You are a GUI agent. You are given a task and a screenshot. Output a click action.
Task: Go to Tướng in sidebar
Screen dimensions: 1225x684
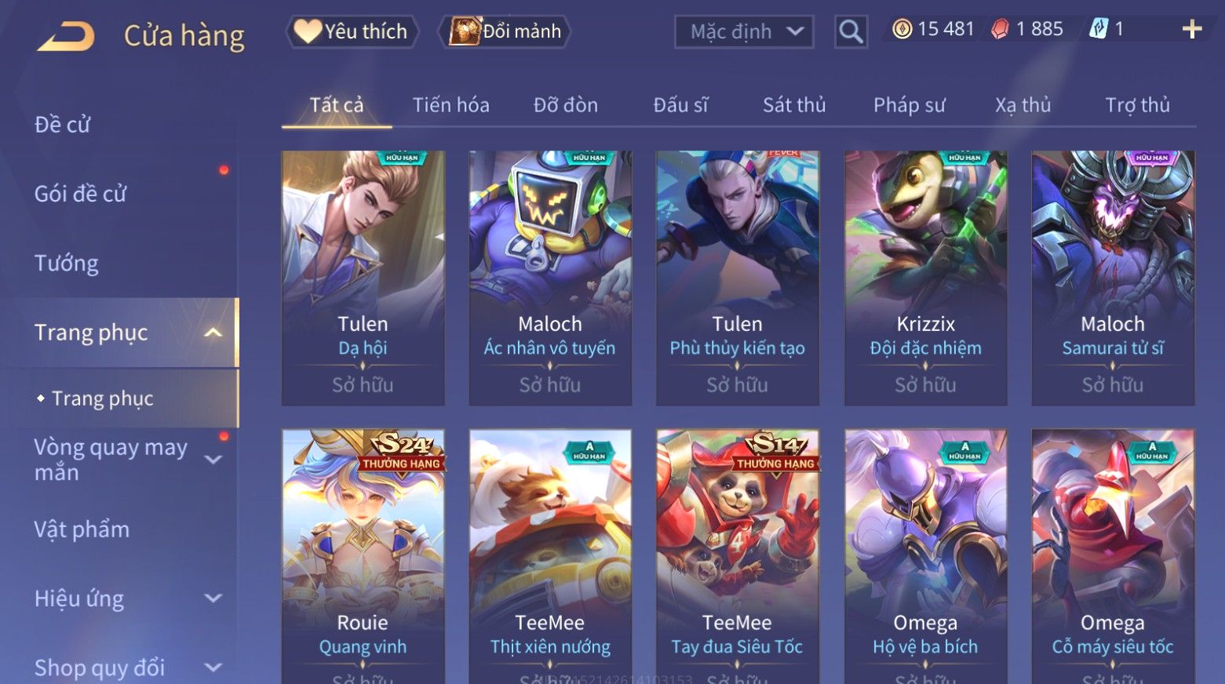[x=67, y=263]
